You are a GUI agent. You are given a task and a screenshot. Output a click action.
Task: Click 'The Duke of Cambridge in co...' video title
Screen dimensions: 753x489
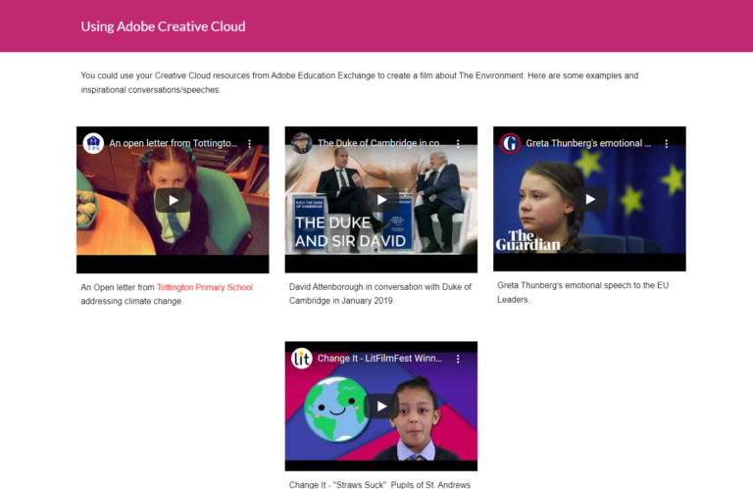[x=380, y=143]
